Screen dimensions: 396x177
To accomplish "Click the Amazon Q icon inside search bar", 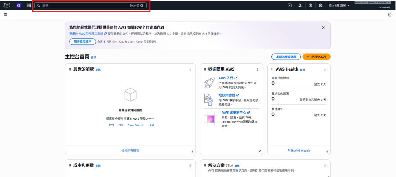I will pyautogui.click(x=142, y=5).
